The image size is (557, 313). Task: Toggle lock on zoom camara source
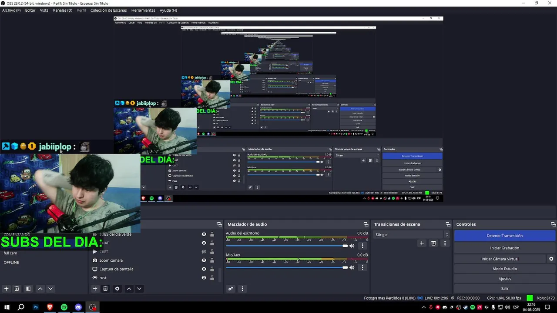point(212,260)
